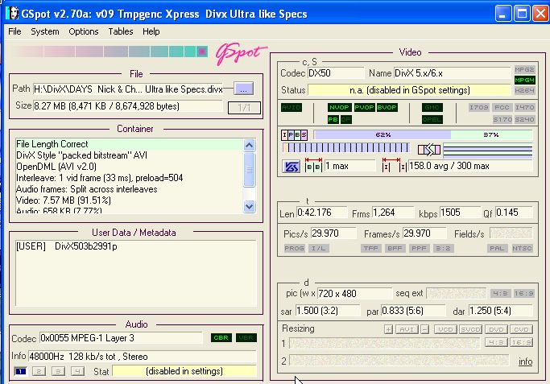Open the Options menu
Image resolution: width=550 pixels, height=384 pixels.
[x=84, y=31]
